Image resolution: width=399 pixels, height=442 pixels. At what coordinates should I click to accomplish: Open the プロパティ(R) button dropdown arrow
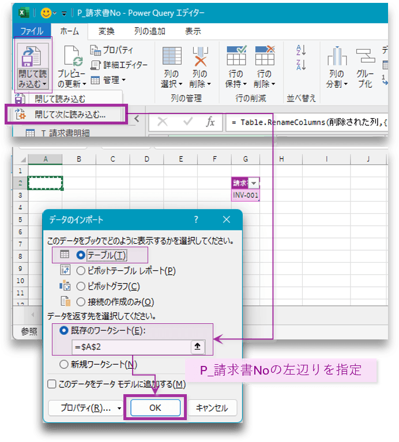coord(119,408)
